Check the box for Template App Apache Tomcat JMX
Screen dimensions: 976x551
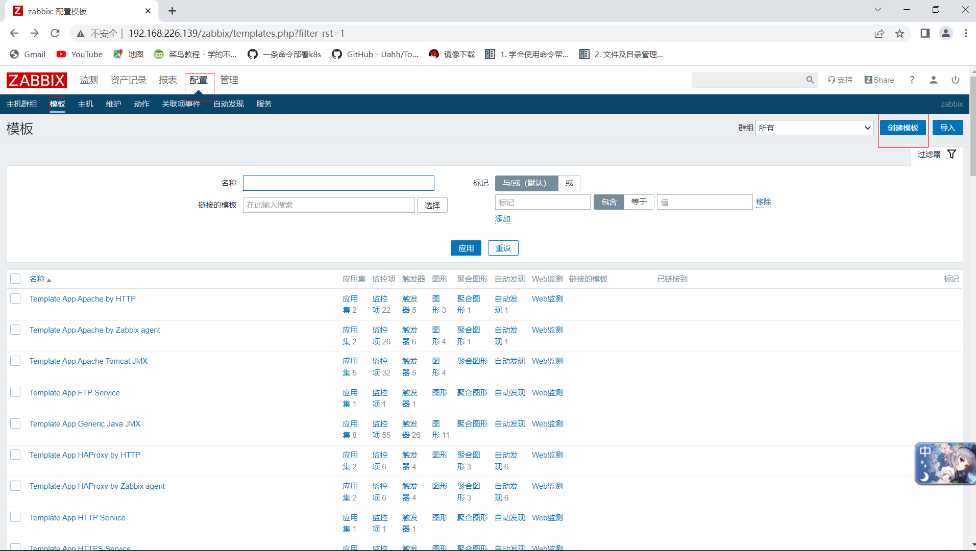pyautogui.click(x=15, y=361)
